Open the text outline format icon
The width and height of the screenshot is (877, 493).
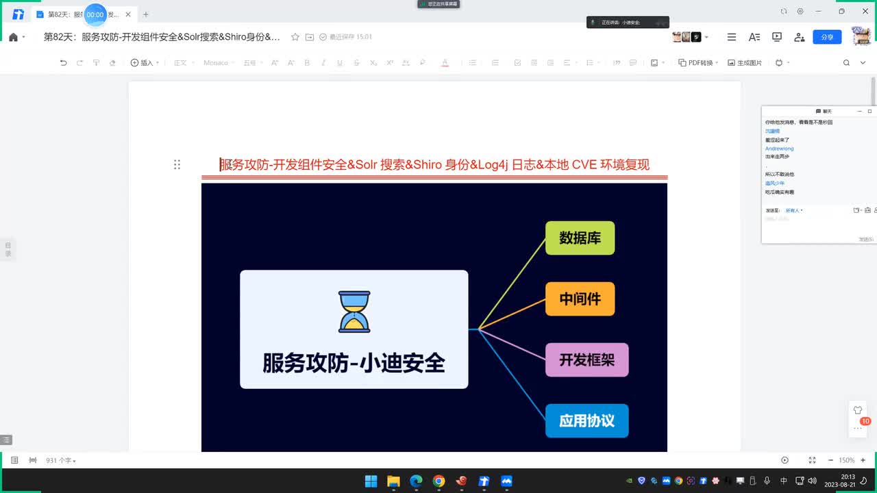click(754, 37)
